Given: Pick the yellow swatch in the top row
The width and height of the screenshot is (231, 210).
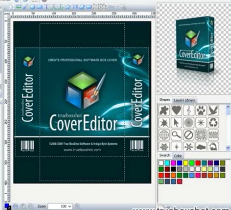Looking at the screenshot, I should click(x=186, y=163).
